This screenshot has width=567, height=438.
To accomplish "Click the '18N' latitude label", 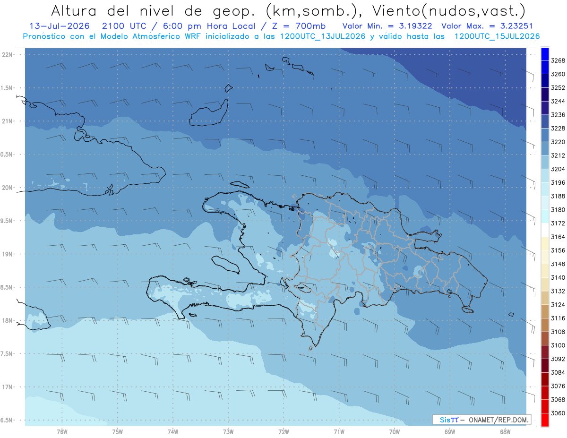I will pyautogui.click(x=7, y=321).
